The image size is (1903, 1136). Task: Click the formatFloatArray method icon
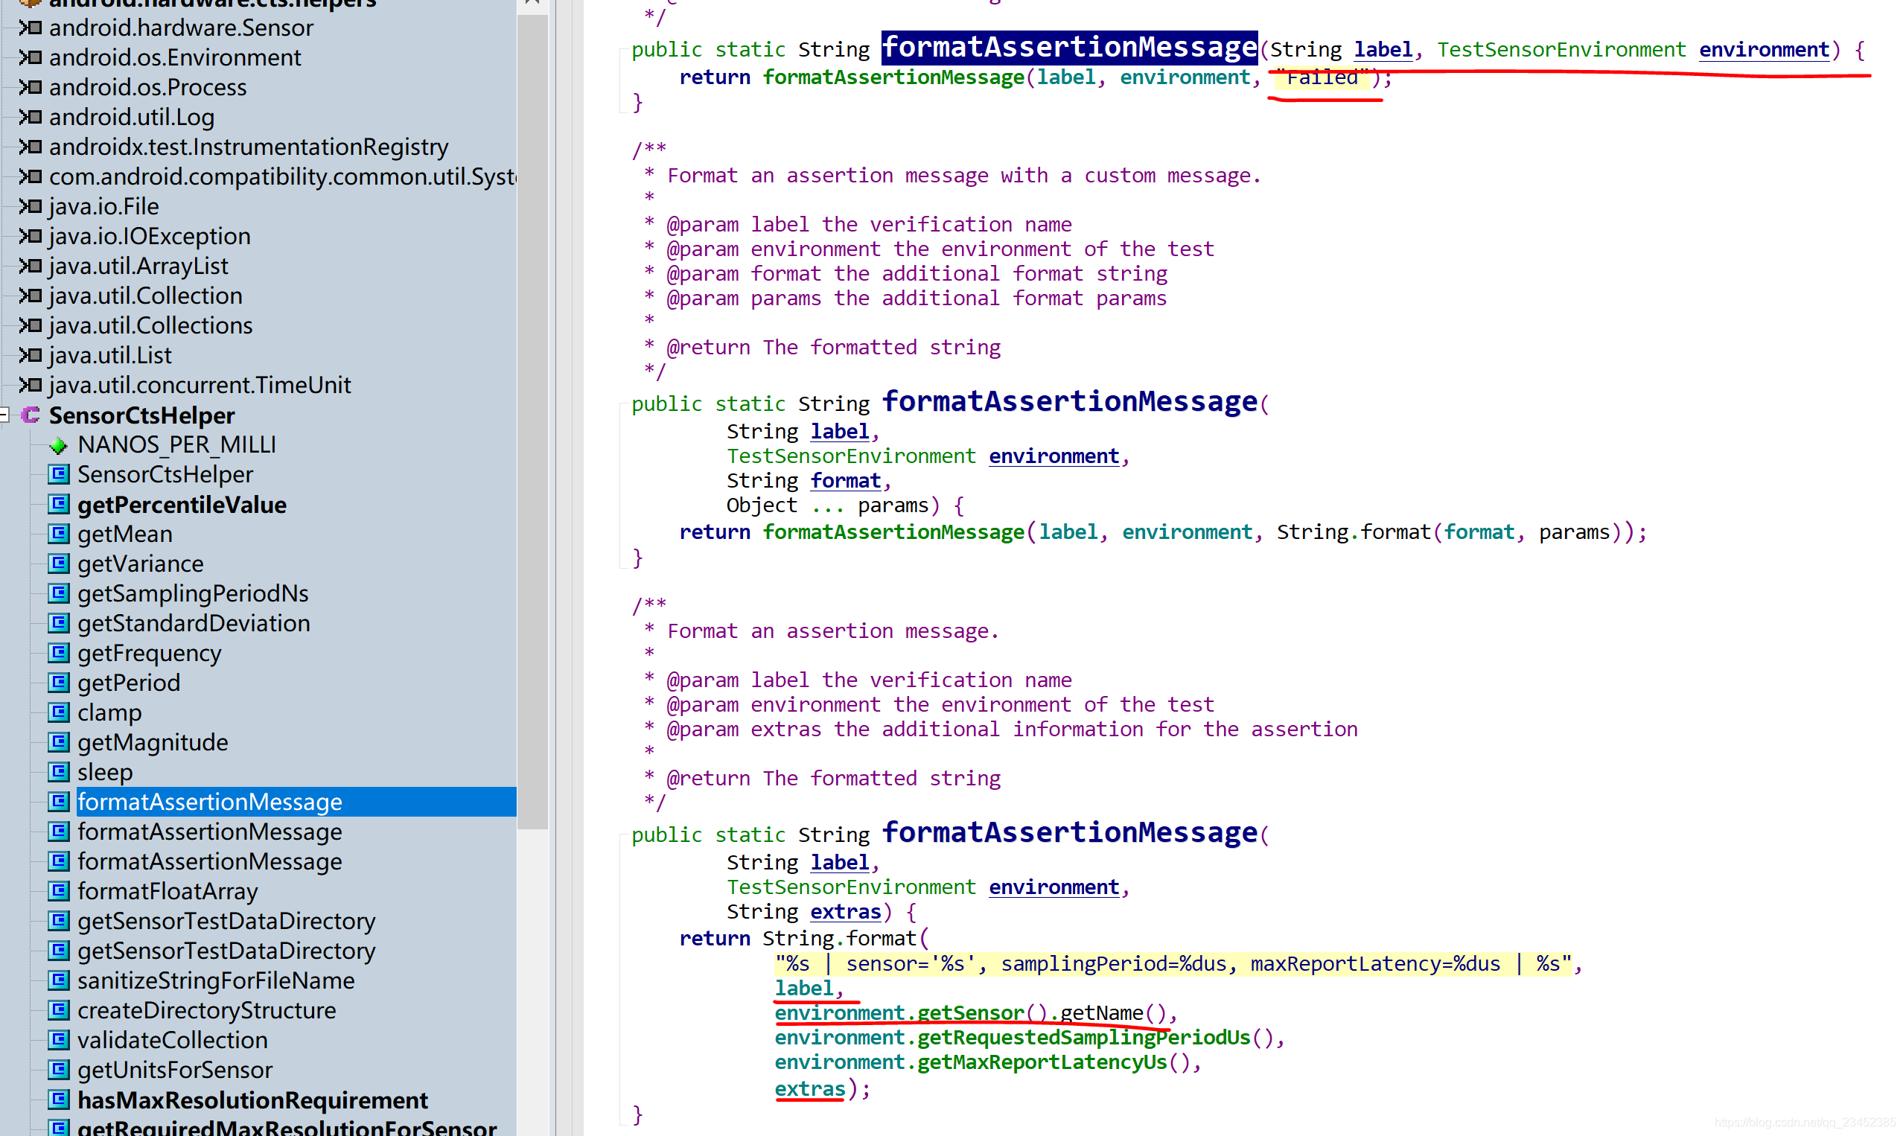[x=58, y=891]
